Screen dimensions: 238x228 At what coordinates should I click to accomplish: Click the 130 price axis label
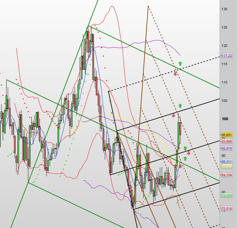point(225,9)
